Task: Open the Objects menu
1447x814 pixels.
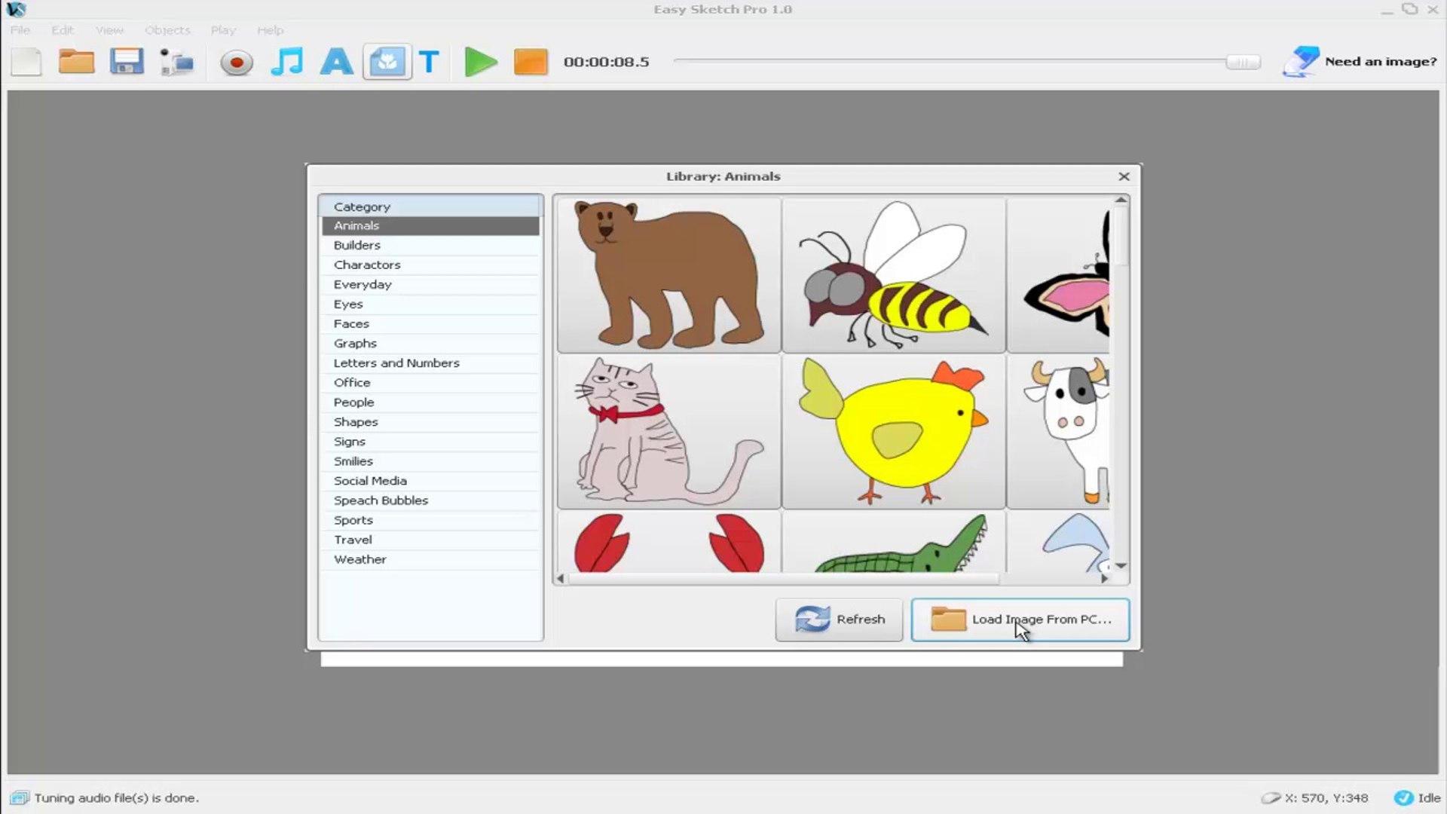Action: click(167, 30)
